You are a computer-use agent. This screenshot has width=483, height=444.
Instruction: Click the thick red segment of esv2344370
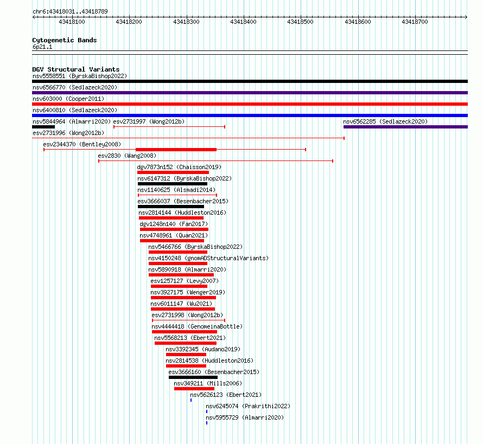176,150
